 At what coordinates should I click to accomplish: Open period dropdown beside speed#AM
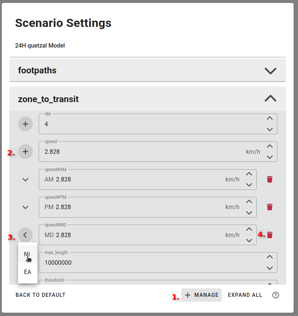tap(25, 179)
